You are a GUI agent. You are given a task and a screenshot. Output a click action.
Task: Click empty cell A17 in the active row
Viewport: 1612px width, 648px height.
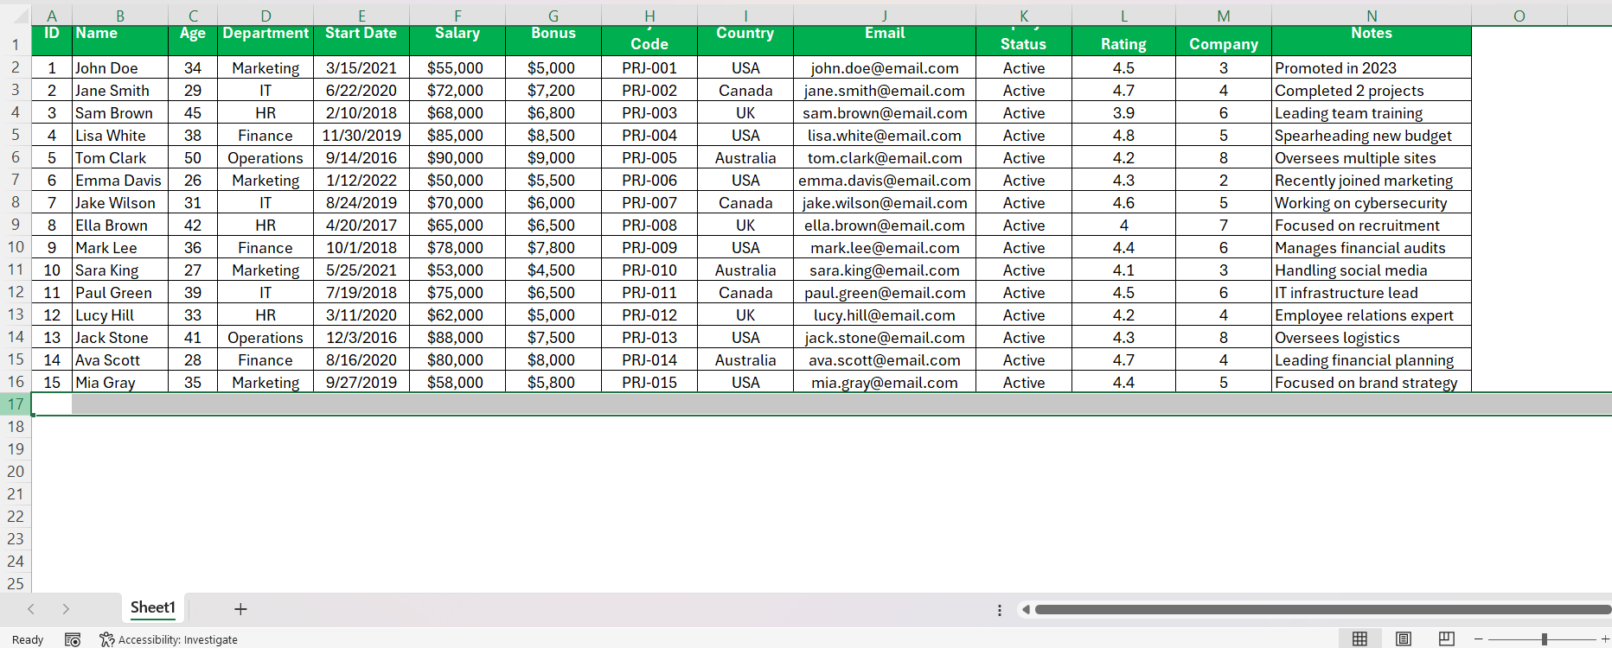point(52,403)
